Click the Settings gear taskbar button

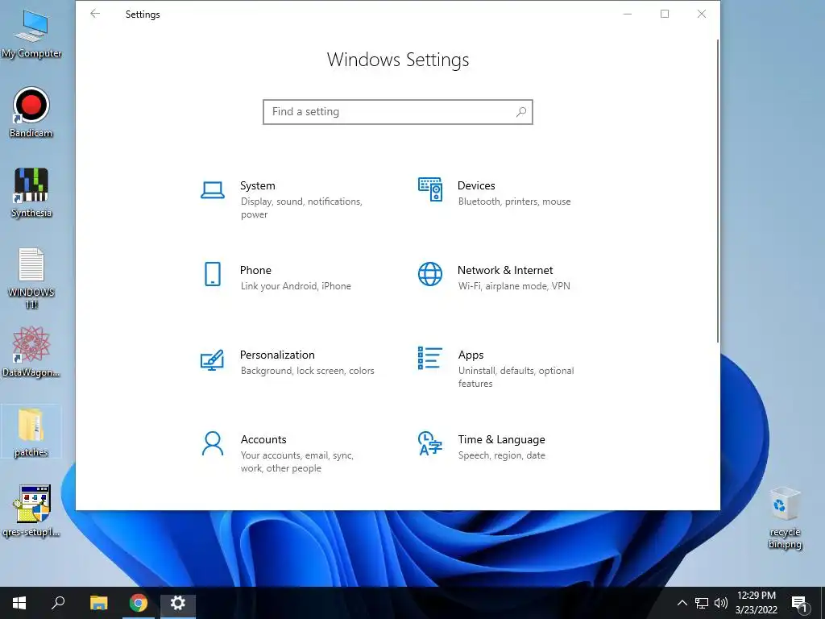coord(178,603)
